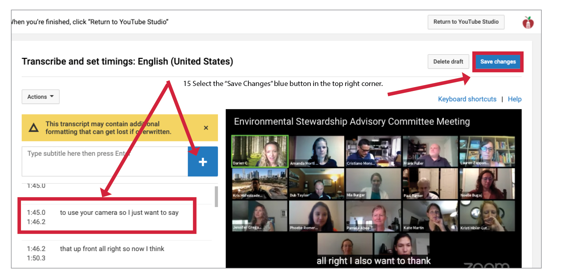Click Amanda Mortl's video tile
Screen dimensions: 563x278
[316, 151]
